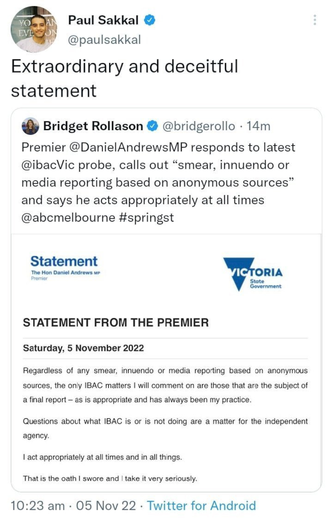Click the 05 Nov 22 date
The height and width of the screenshot is (523, 332).
tap(107, 506)
